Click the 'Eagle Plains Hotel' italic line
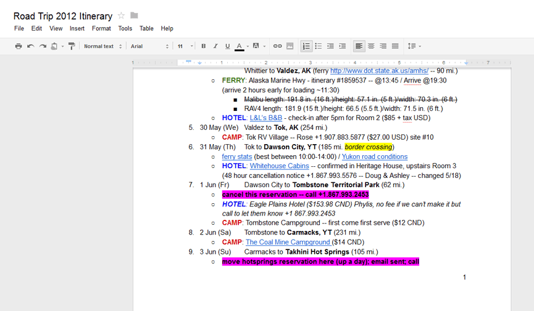534x311 pixels. pyautogui.click(x=341, y=209)
